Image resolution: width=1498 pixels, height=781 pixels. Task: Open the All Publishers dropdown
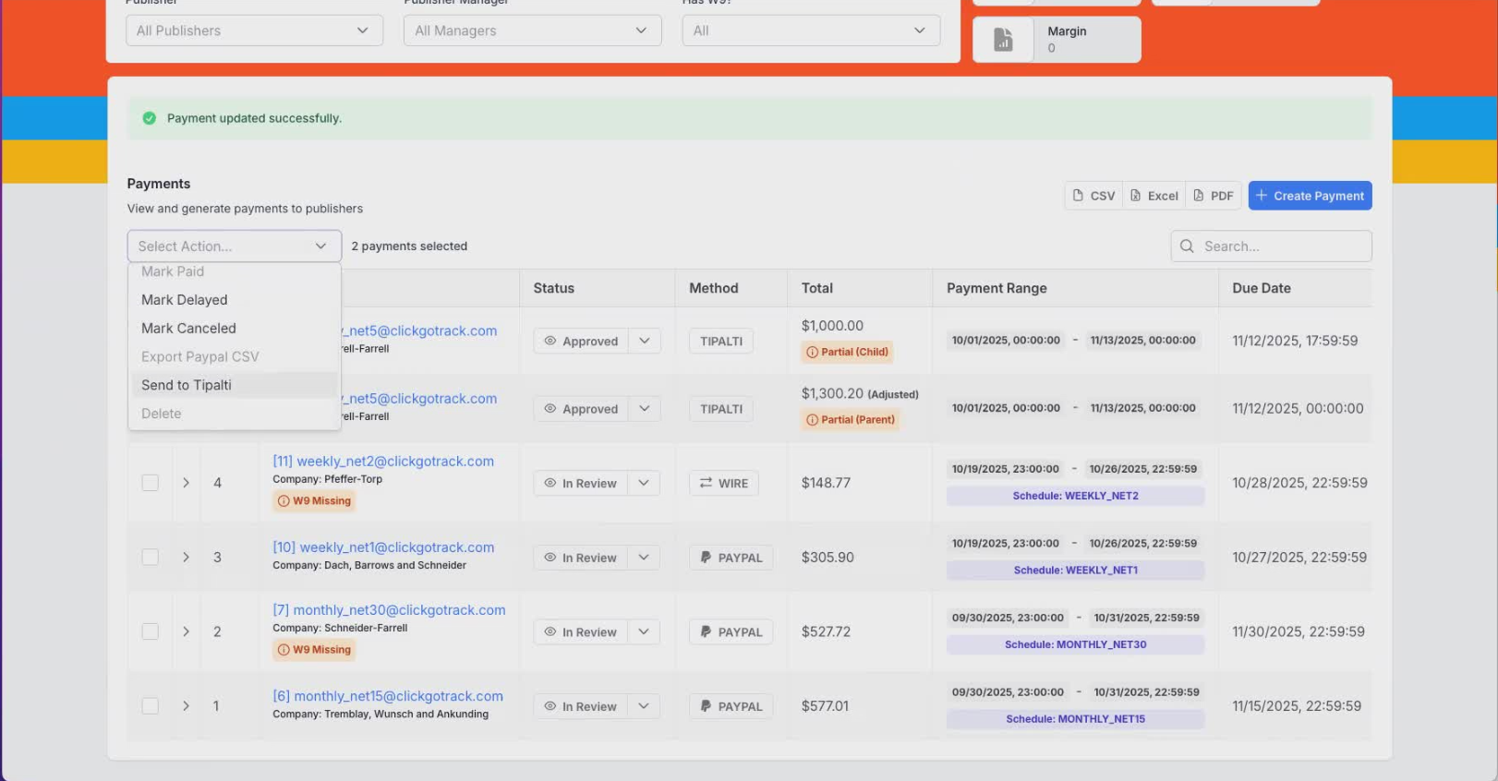(x=254, y=30)
